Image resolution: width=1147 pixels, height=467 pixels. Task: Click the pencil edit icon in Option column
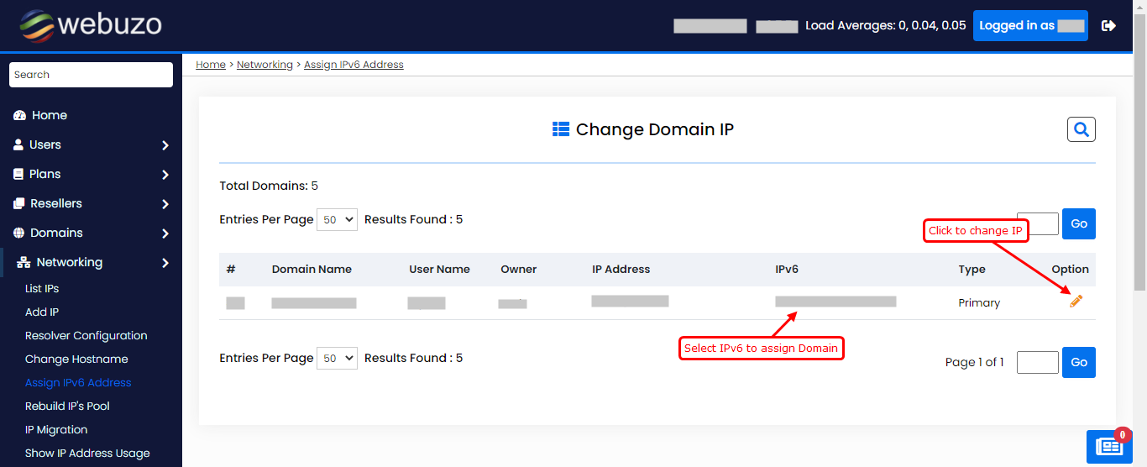click(1076, 302)
